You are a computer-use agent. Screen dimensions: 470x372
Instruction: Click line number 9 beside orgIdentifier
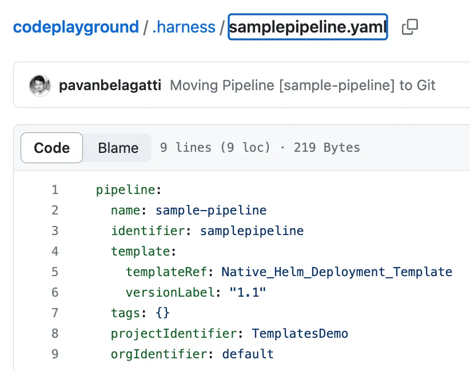tap(54, 354)
